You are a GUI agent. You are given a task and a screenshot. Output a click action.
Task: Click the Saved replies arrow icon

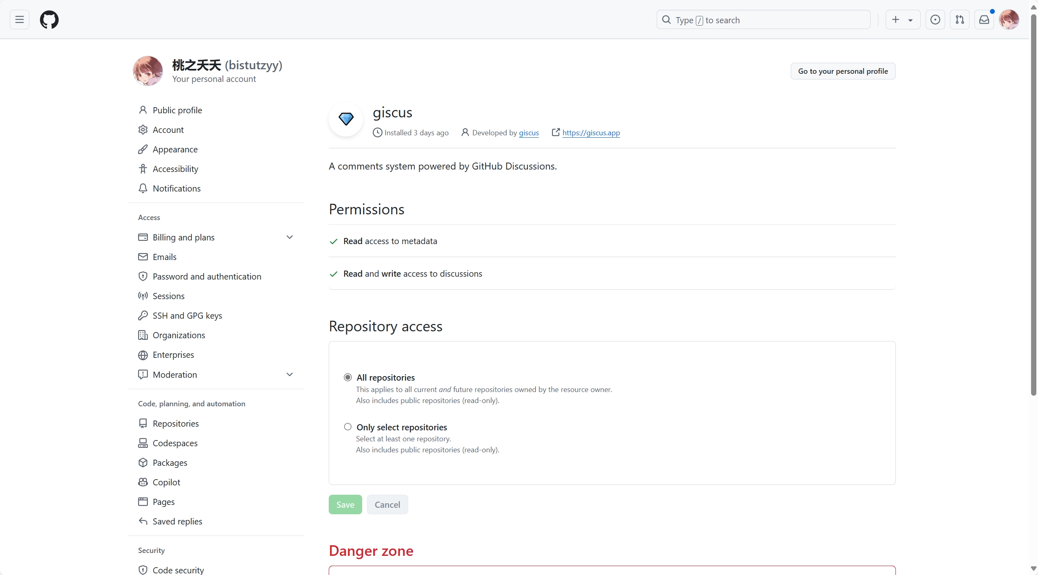(143, 521)
